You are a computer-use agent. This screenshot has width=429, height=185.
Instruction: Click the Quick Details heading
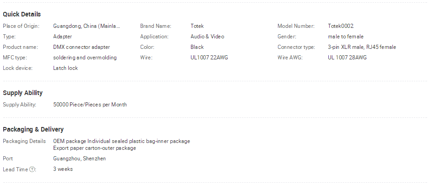click(x=22, y=14)
